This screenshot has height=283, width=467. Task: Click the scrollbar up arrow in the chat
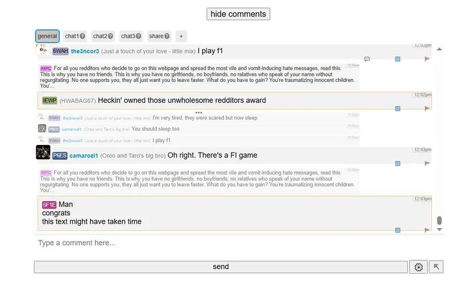(440, 49)
